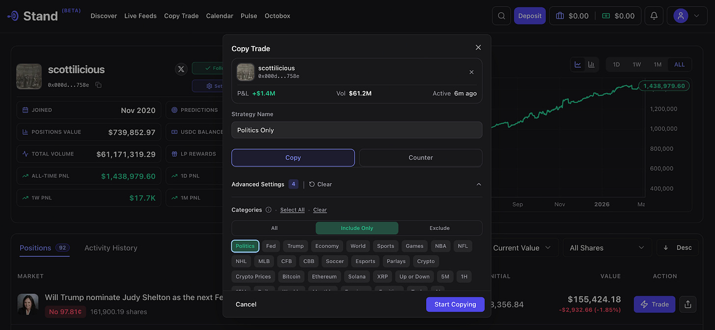
Task: Set chart range to ALL
Action: tap(680, 64)
